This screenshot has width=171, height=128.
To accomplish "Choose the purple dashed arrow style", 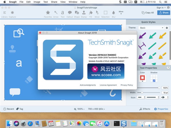I will click(x=142, y=56).
